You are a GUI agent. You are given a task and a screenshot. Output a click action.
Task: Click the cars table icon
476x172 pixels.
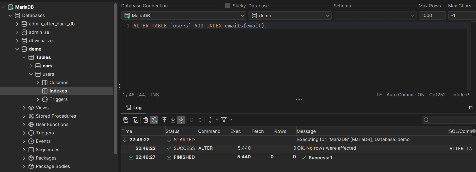38,66
